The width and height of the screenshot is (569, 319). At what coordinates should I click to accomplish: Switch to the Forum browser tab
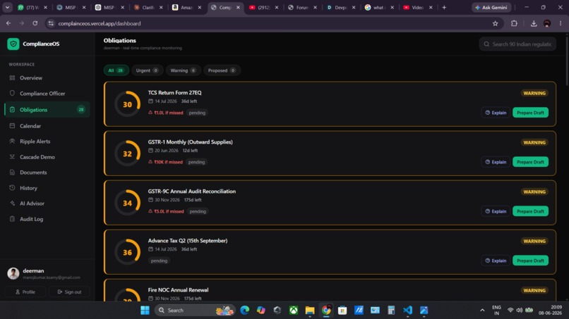[x=299, y=7]
